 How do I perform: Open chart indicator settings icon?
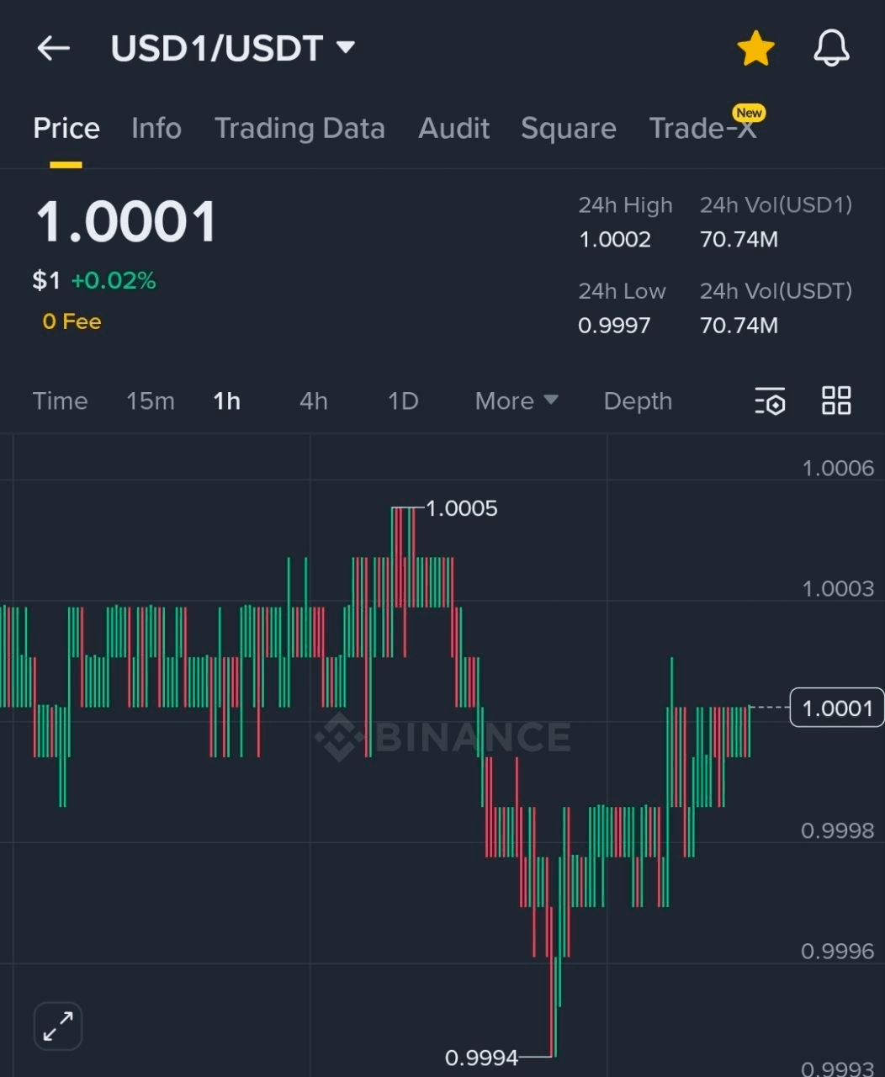(x=770, y=401)
